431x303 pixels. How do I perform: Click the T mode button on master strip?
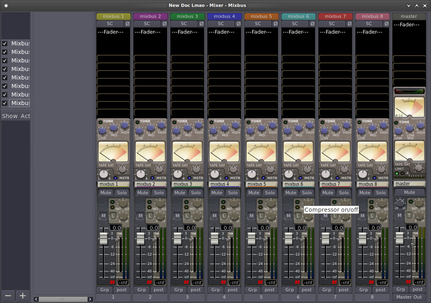click(x=409, y=215)
